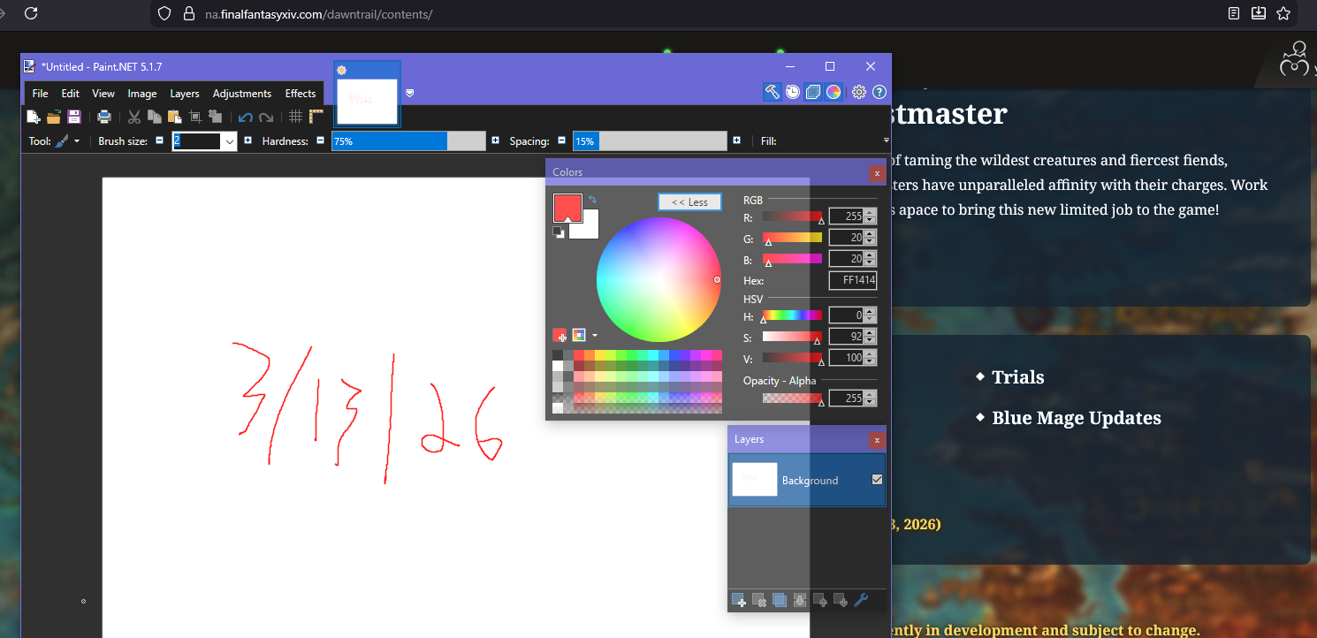Add a new layer in the Layers panel
Image resolution: width=1317 pixels, height=638 pixels.
click(739, 601)
